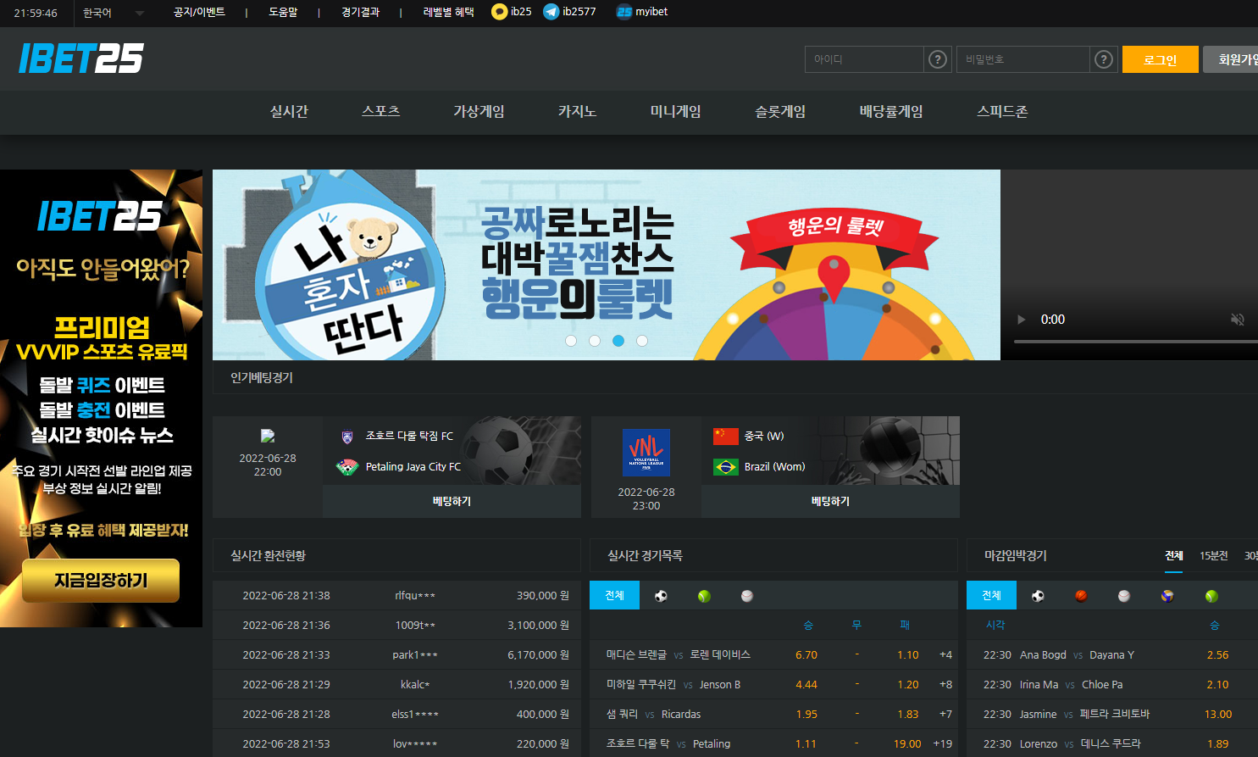This screenshot has width=1258, height=757.
Task: Unmute the video with the speaker icon
Action: 1238,320
